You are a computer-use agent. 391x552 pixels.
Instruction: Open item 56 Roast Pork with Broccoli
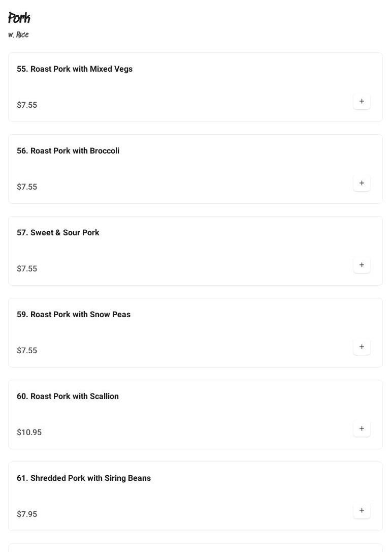click(68, 151)
